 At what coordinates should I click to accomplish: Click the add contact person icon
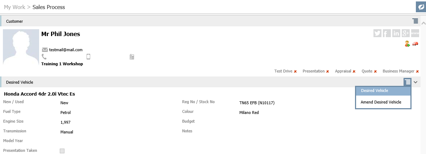[407, 44]
